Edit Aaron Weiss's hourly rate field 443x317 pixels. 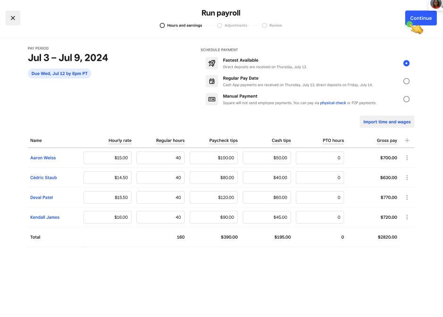[107, 158]
